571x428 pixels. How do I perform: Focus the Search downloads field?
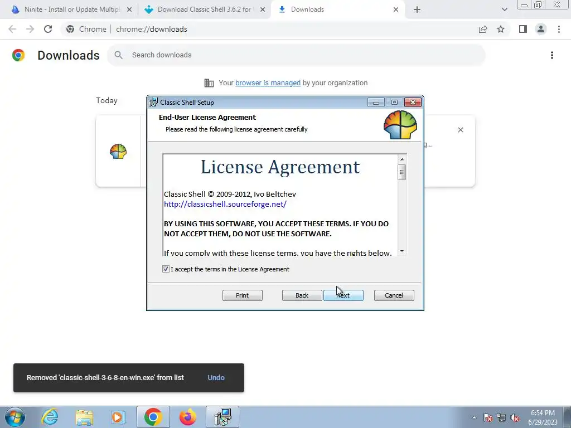pyautogui.click(x=296, y=55)
